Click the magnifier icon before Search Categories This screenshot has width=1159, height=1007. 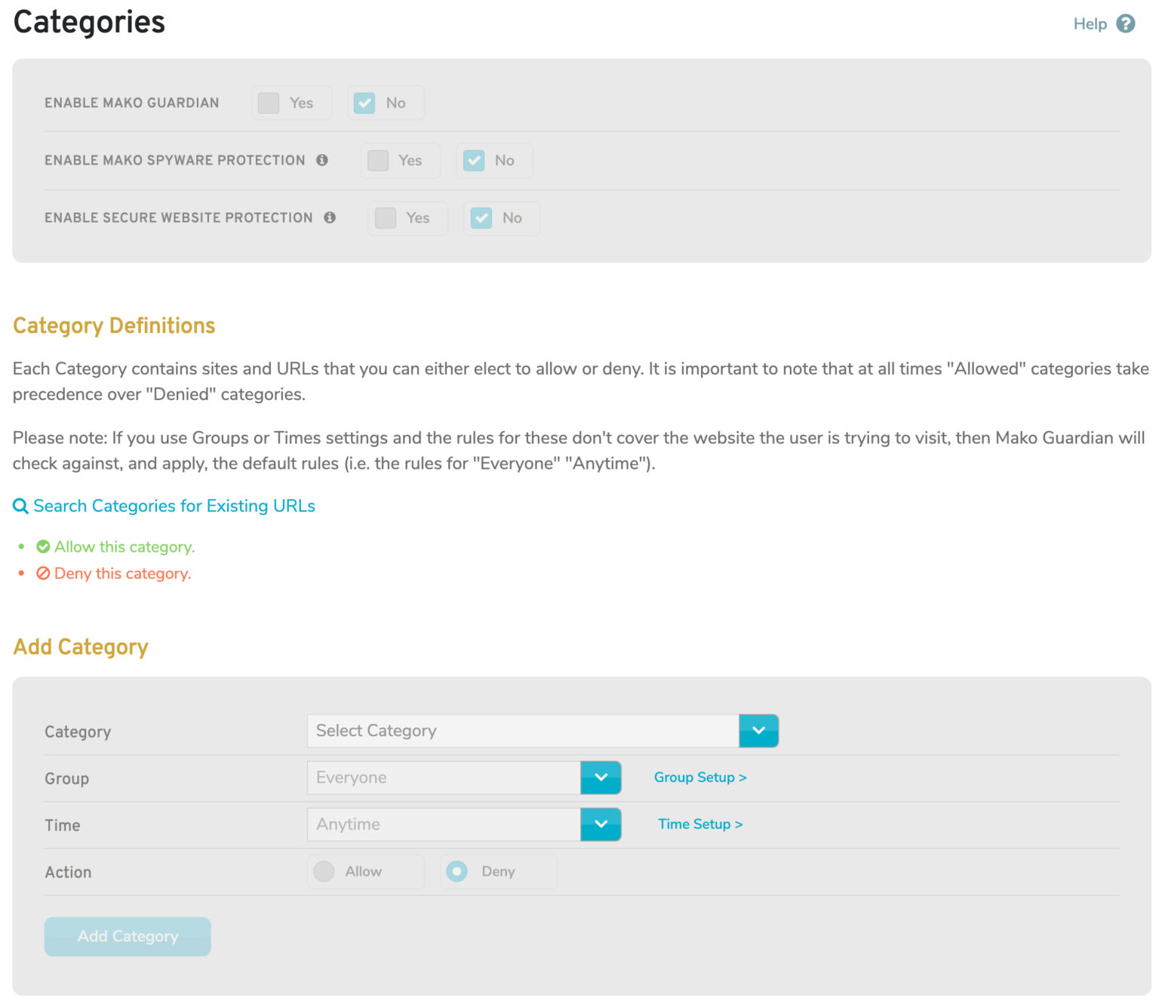[20, 506]
